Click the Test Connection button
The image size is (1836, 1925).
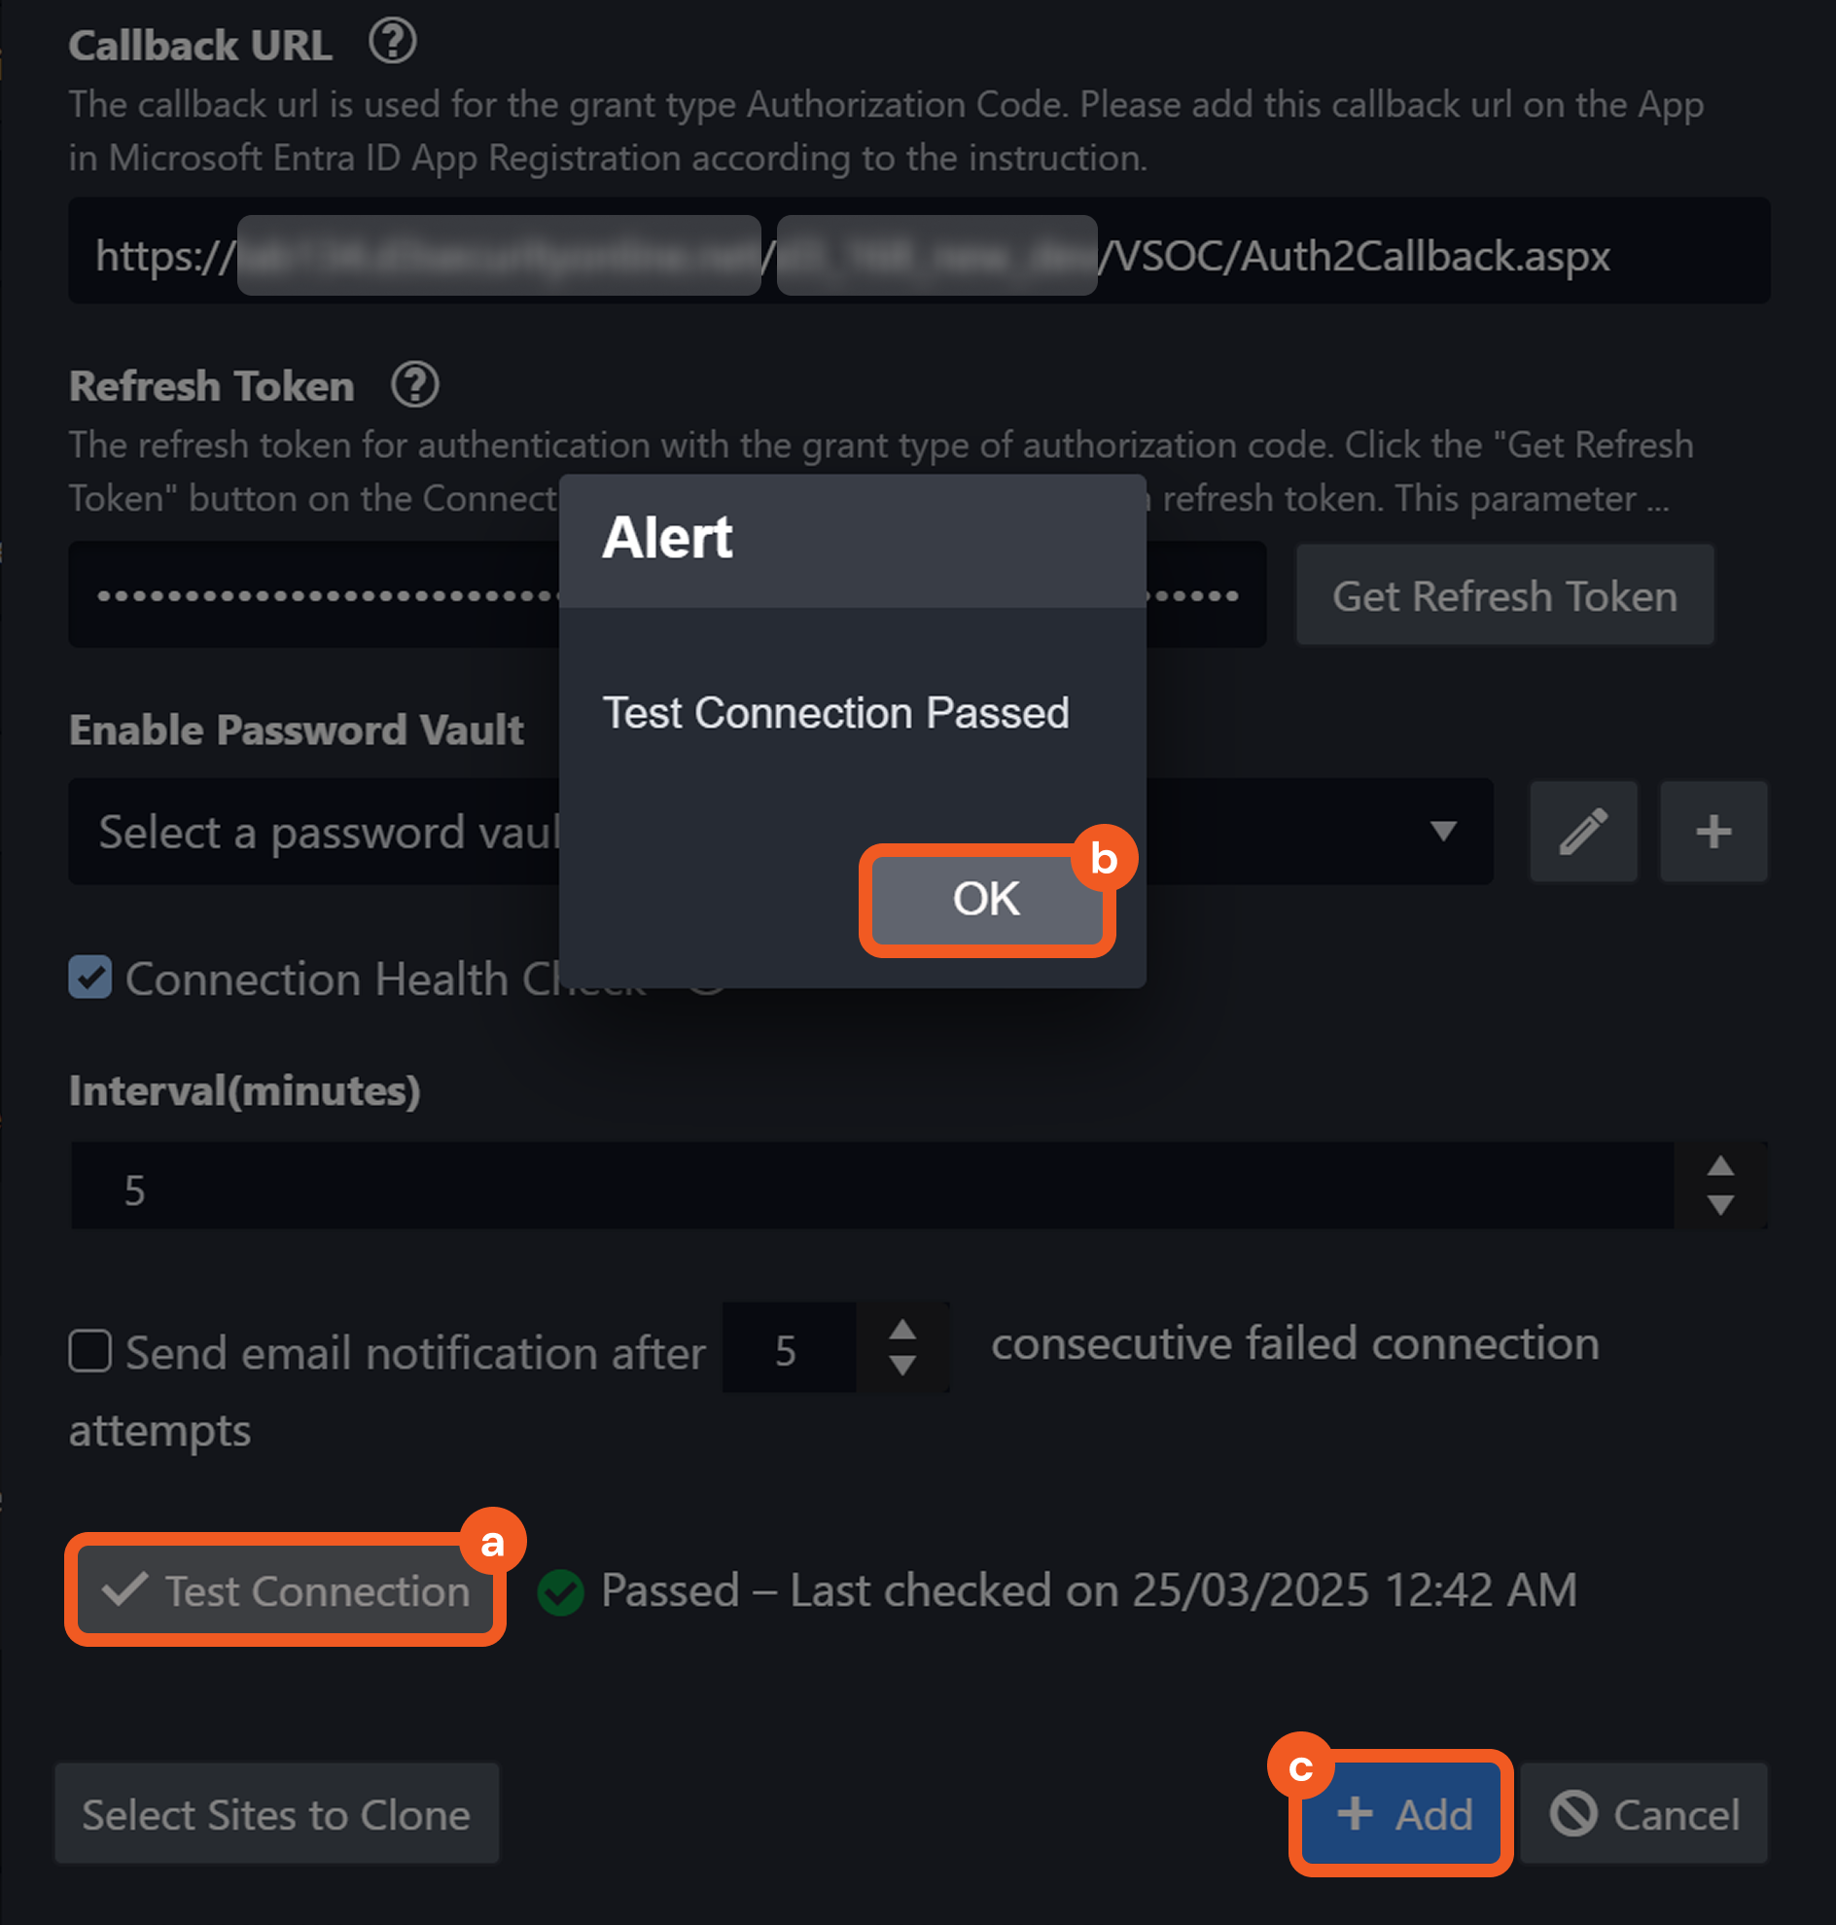coord(286,1590)
